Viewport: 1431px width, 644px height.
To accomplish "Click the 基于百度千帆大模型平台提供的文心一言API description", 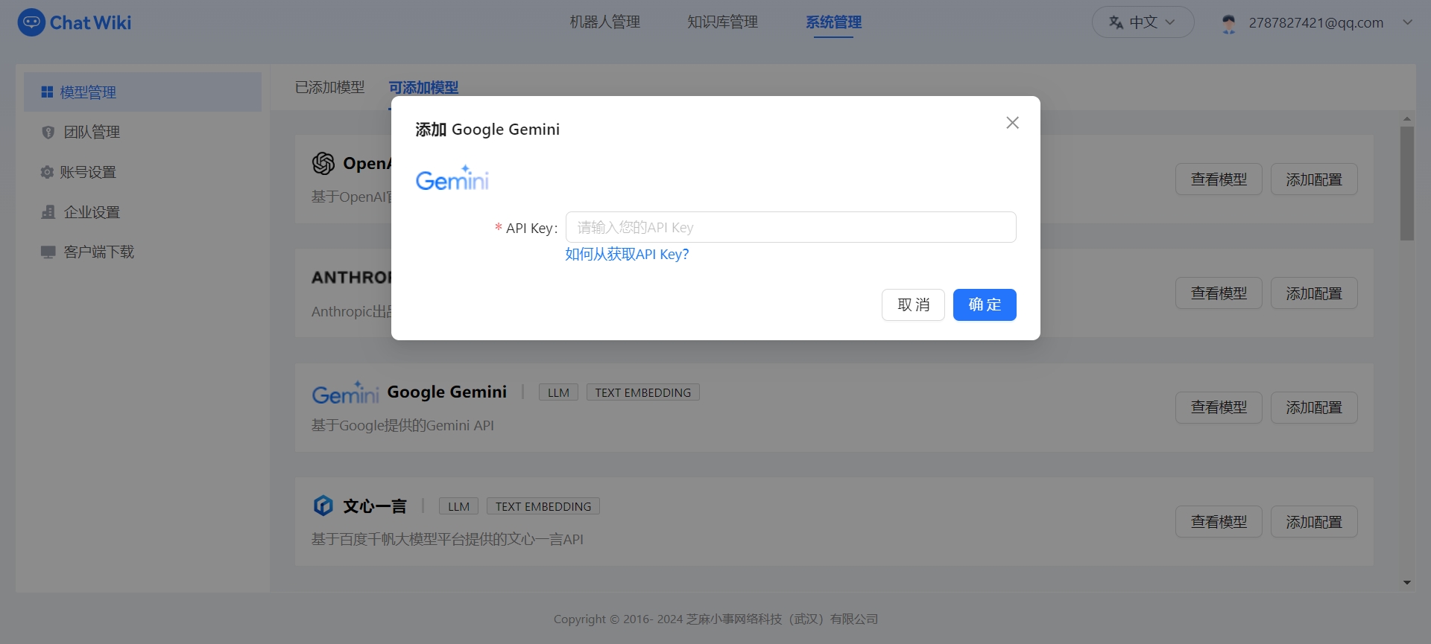I will 447,539.
